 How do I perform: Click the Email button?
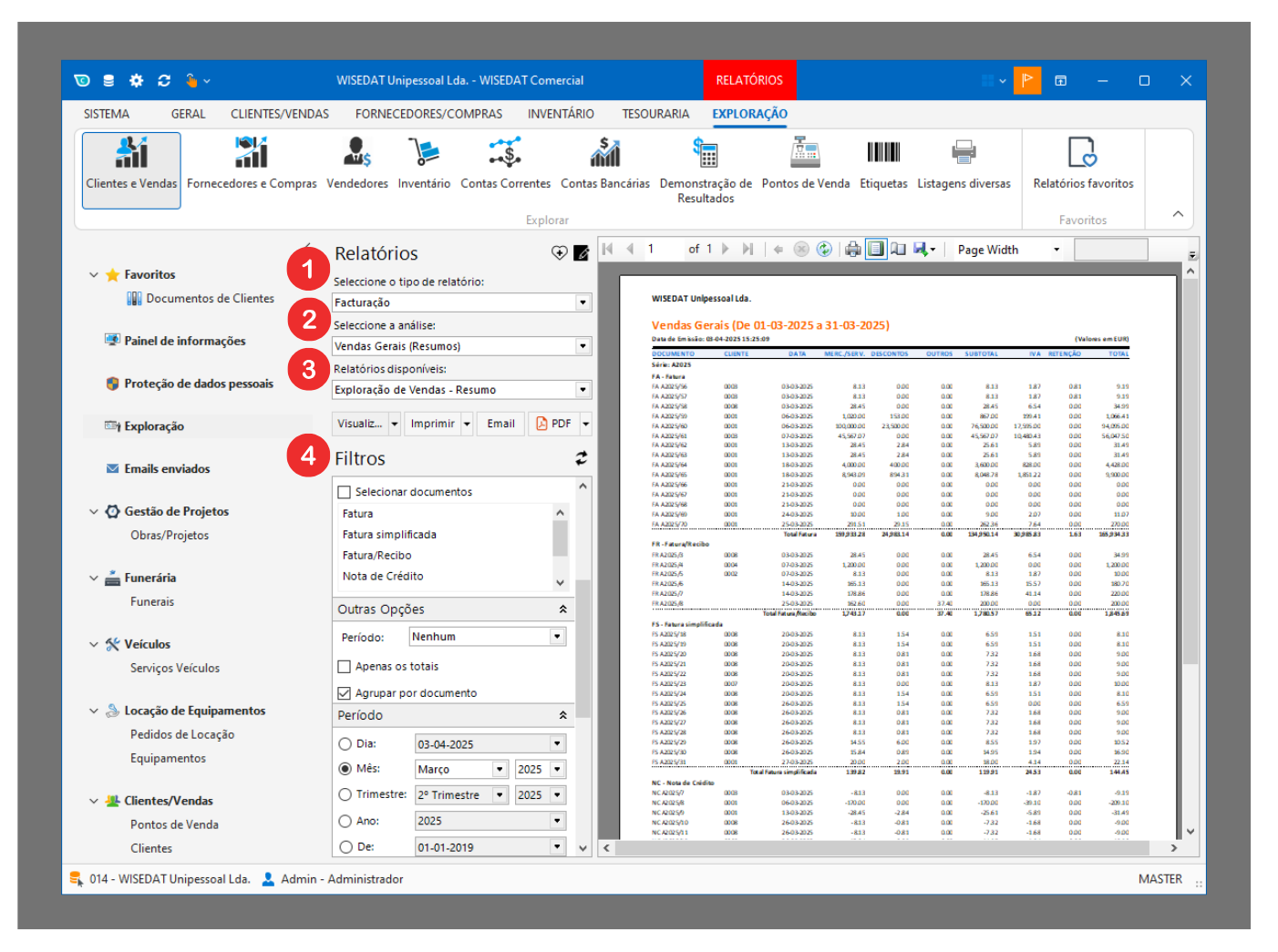tap(500, 424)
